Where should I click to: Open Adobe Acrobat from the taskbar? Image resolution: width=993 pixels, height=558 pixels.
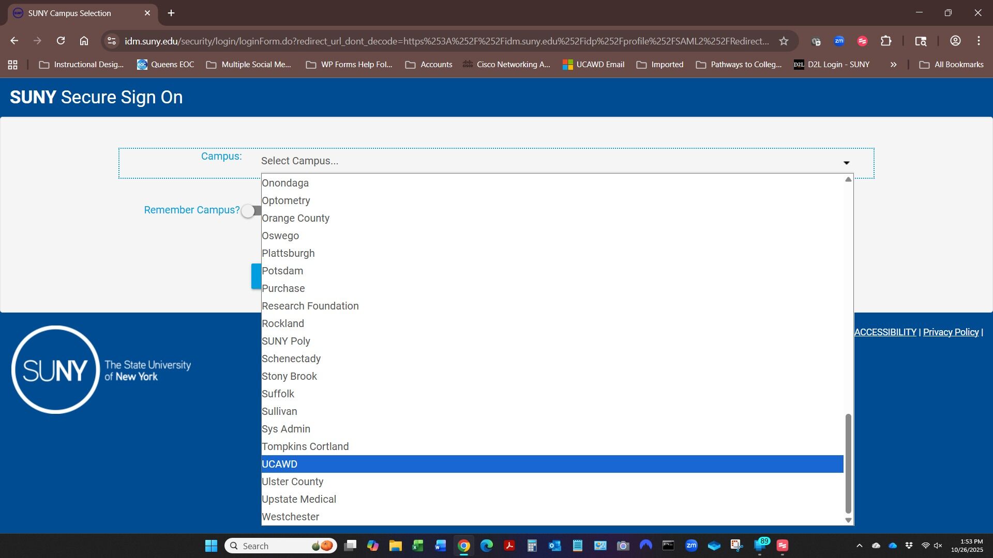click(x=509, y=546)
